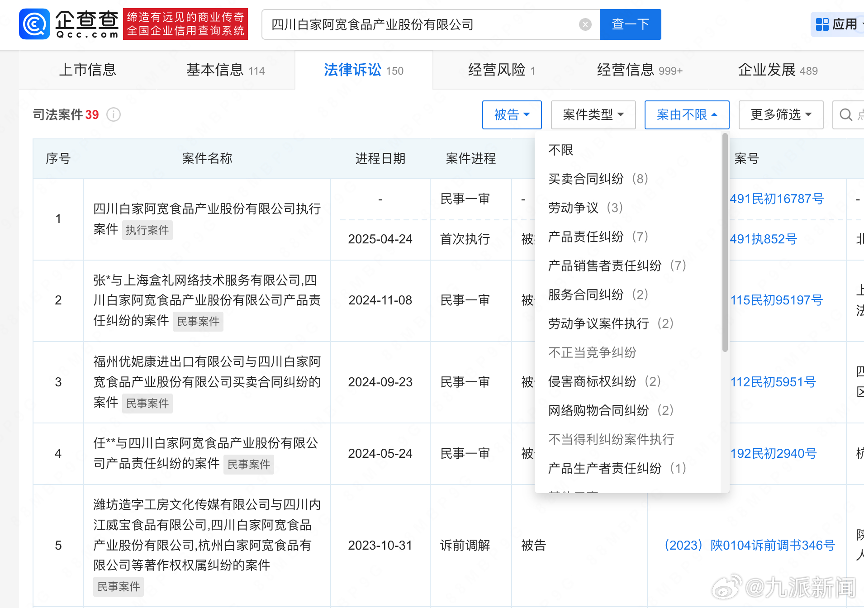Open case 2 张*与上海盒礼网络 title

tap(207, 300)
